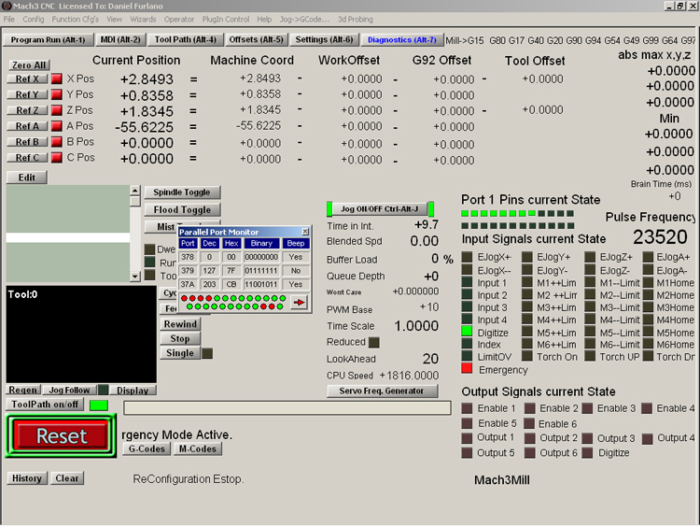
Task: Click the MDI input line field
Action: [287, 408]
